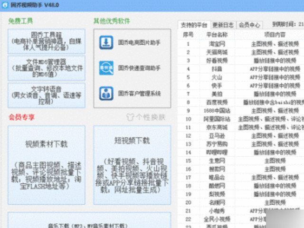The width and height of the screenshot is (304, 228).
Task: Select the 好看视频 row
Action: click(x=241, y=61)
